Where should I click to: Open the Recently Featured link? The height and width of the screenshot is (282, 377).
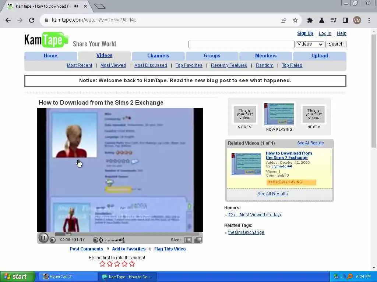click(229, 65)
